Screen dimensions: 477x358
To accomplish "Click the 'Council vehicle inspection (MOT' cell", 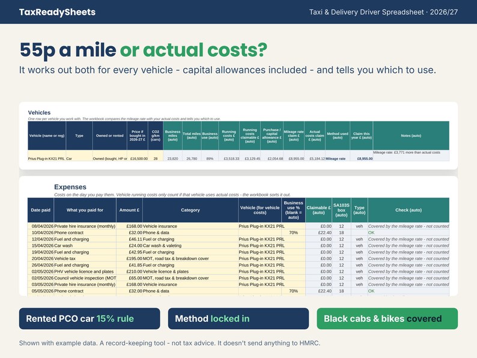I will point(85,278).
